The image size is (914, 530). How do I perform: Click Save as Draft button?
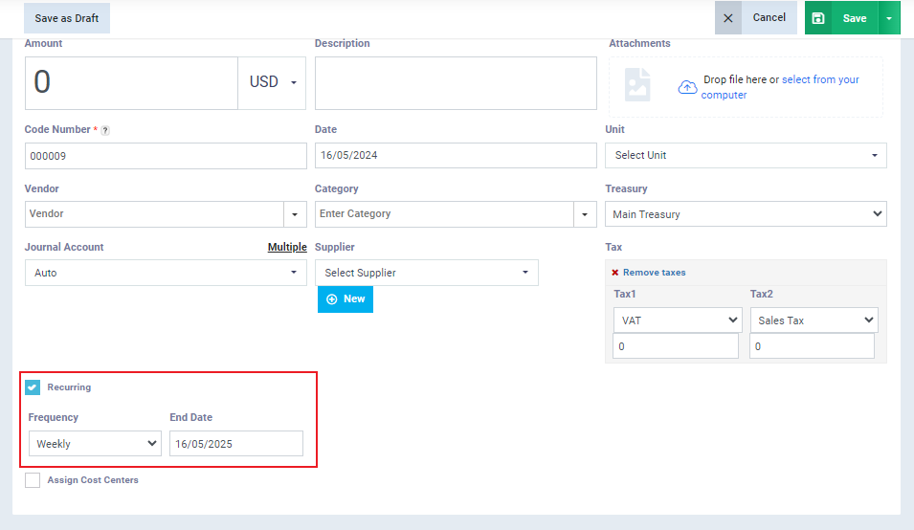click(67, 18)
